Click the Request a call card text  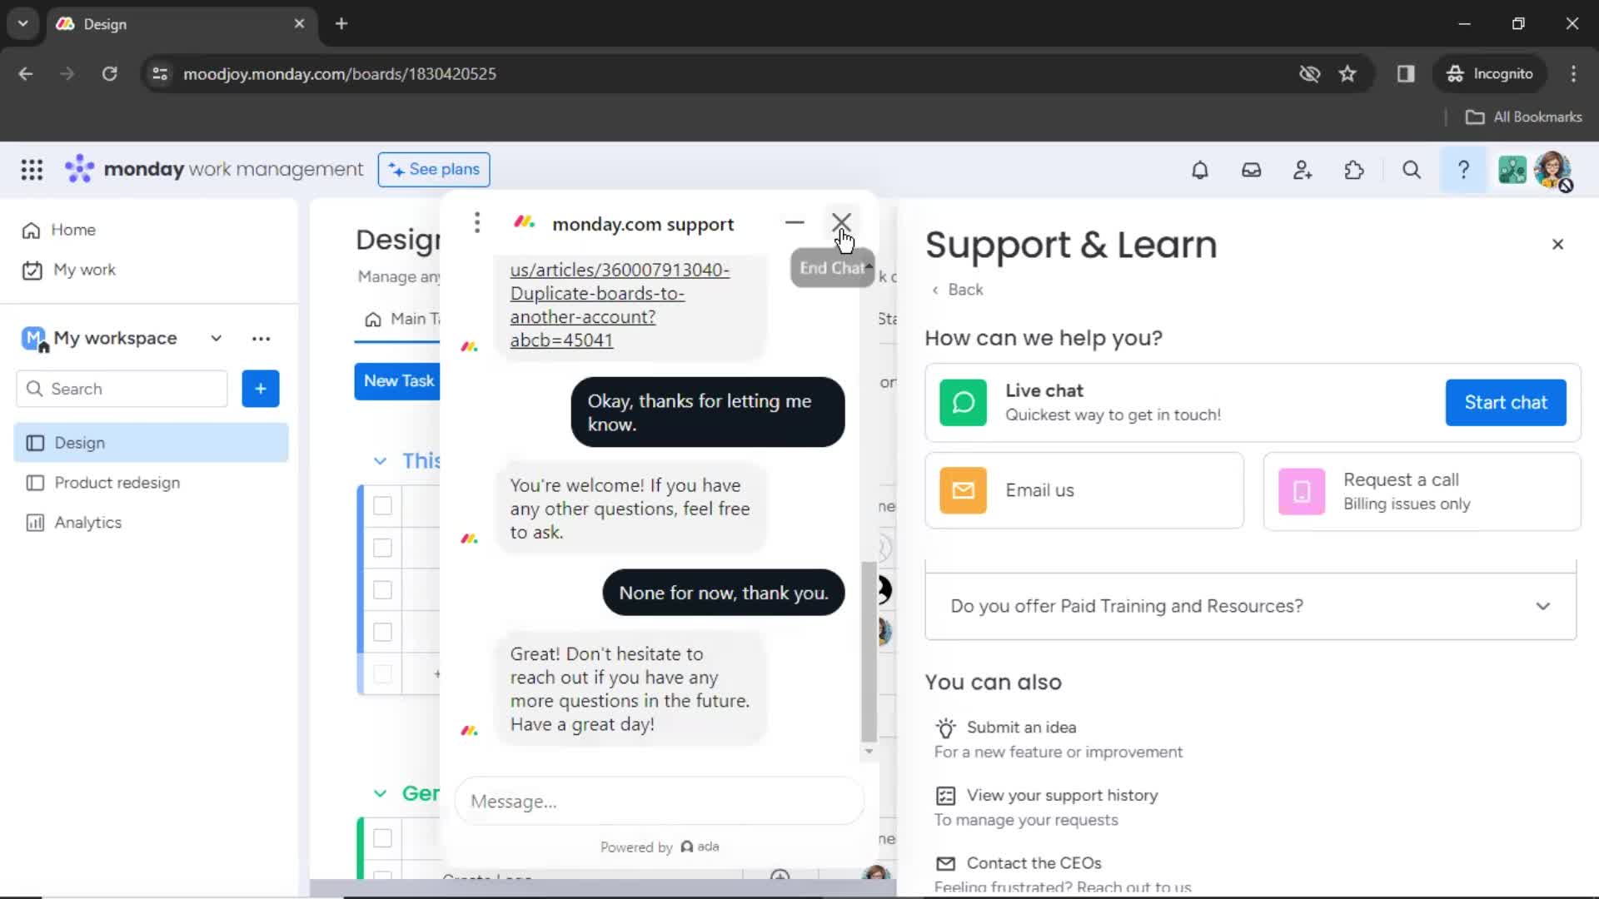point(1407,491)
